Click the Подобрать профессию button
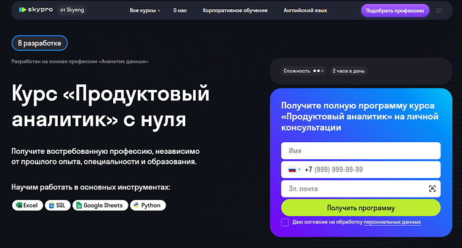462x248 pixels. pyautogui.click(x=395, y=10)
